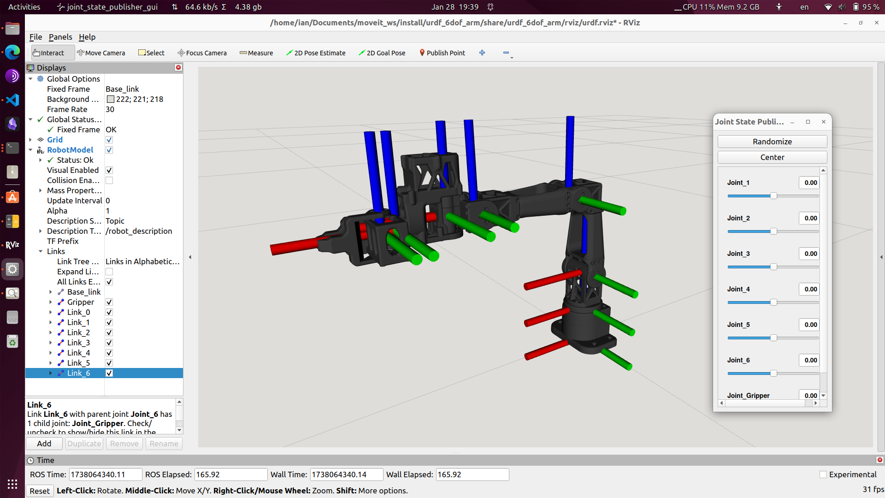Click Add to add a display
The height and width of the screenshot is (498, 885).
click(44, 444)
